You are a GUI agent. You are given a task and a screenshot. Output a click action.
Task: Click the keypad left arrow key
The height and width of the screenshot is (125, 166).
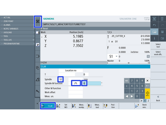point(127,96)
